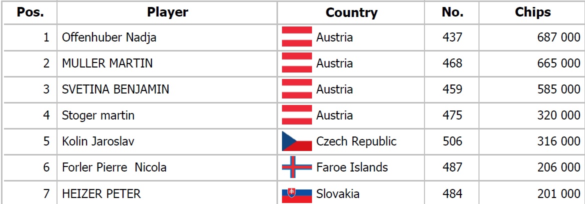Click the Czech Republic country text
This screenshot has width=585, height=204.
356,141
